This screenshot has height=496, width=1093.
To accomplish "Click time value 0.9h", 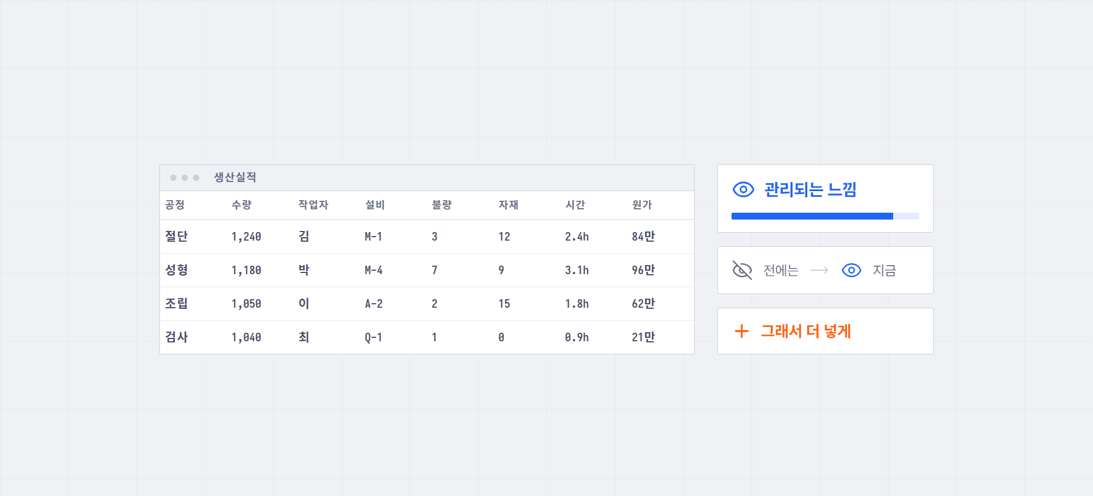I will coord(577,337).
